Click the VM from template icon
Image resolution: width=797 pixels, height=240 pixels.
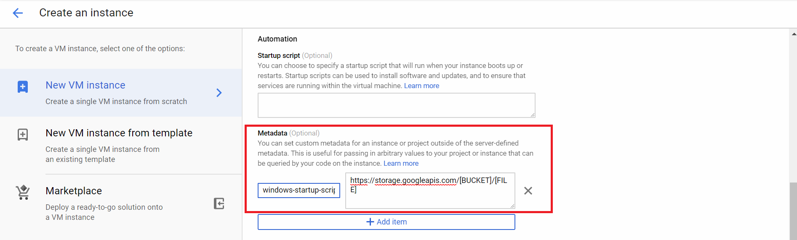(23, 135)
